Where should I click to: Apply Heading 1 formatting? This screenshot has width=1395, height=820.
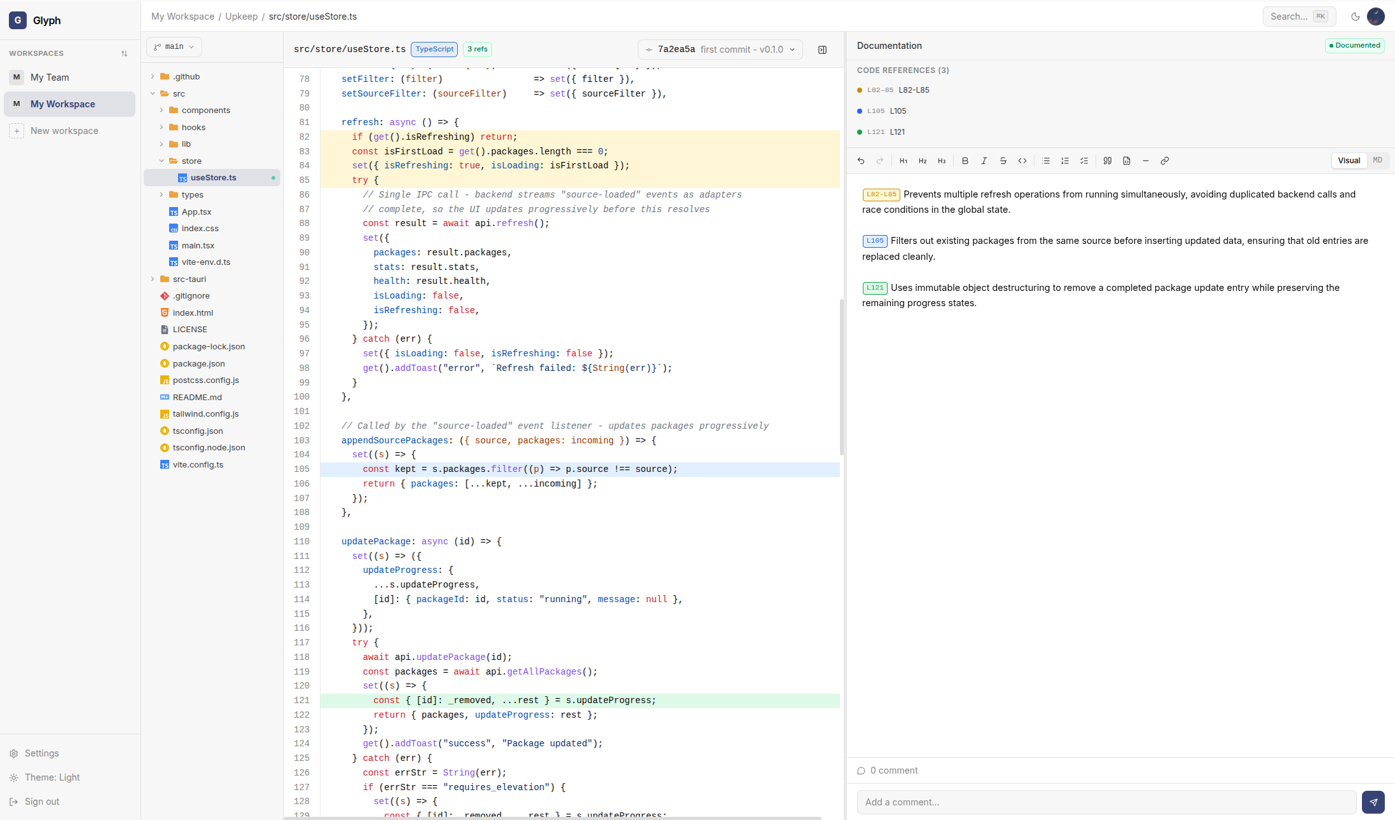click(x=904, y=161)
